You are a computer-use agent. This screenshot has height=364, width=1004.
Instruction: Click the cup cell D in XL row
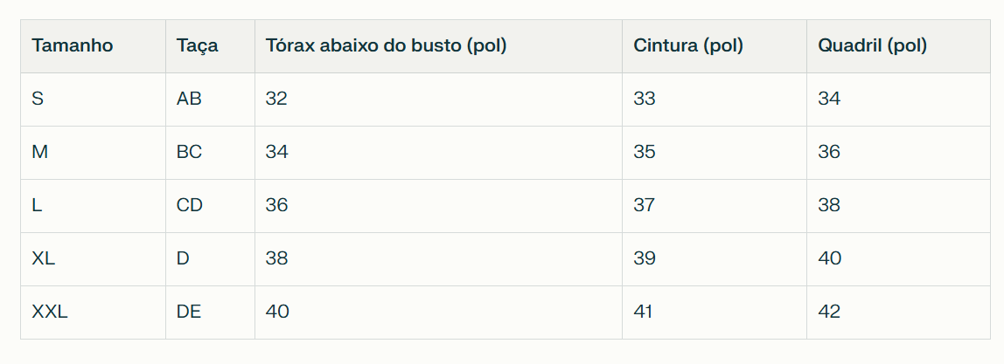[183, 258]
